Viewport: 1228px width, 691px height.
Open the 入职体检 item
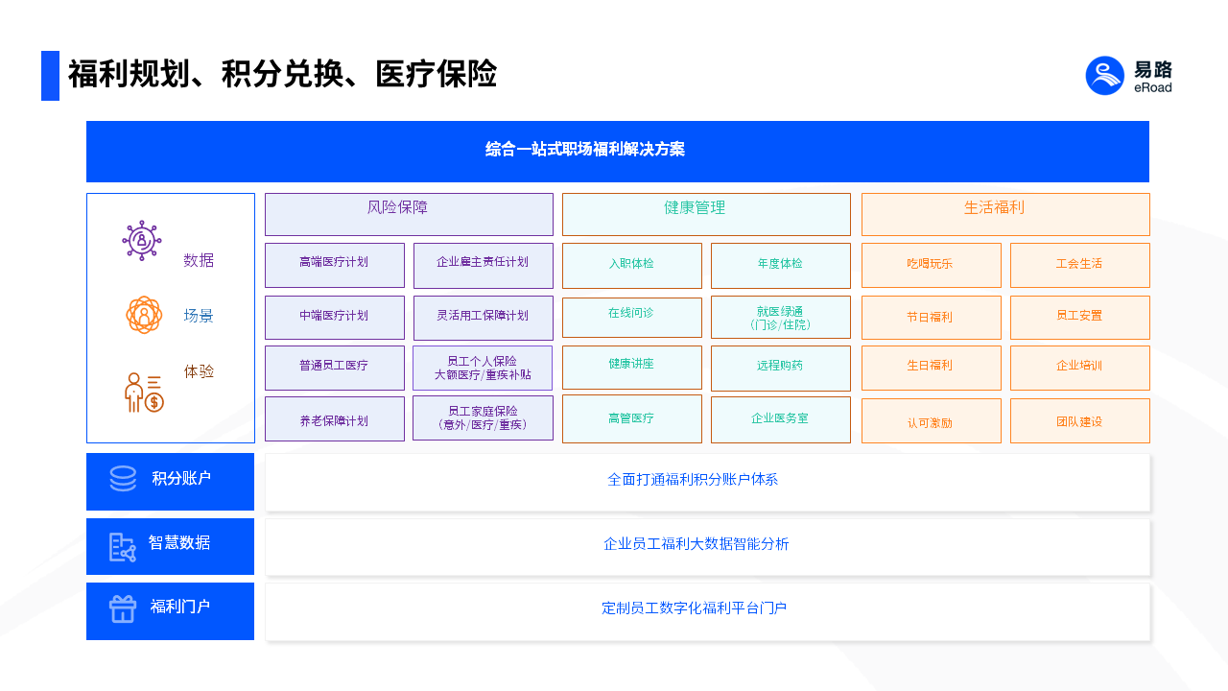[631, 265]
